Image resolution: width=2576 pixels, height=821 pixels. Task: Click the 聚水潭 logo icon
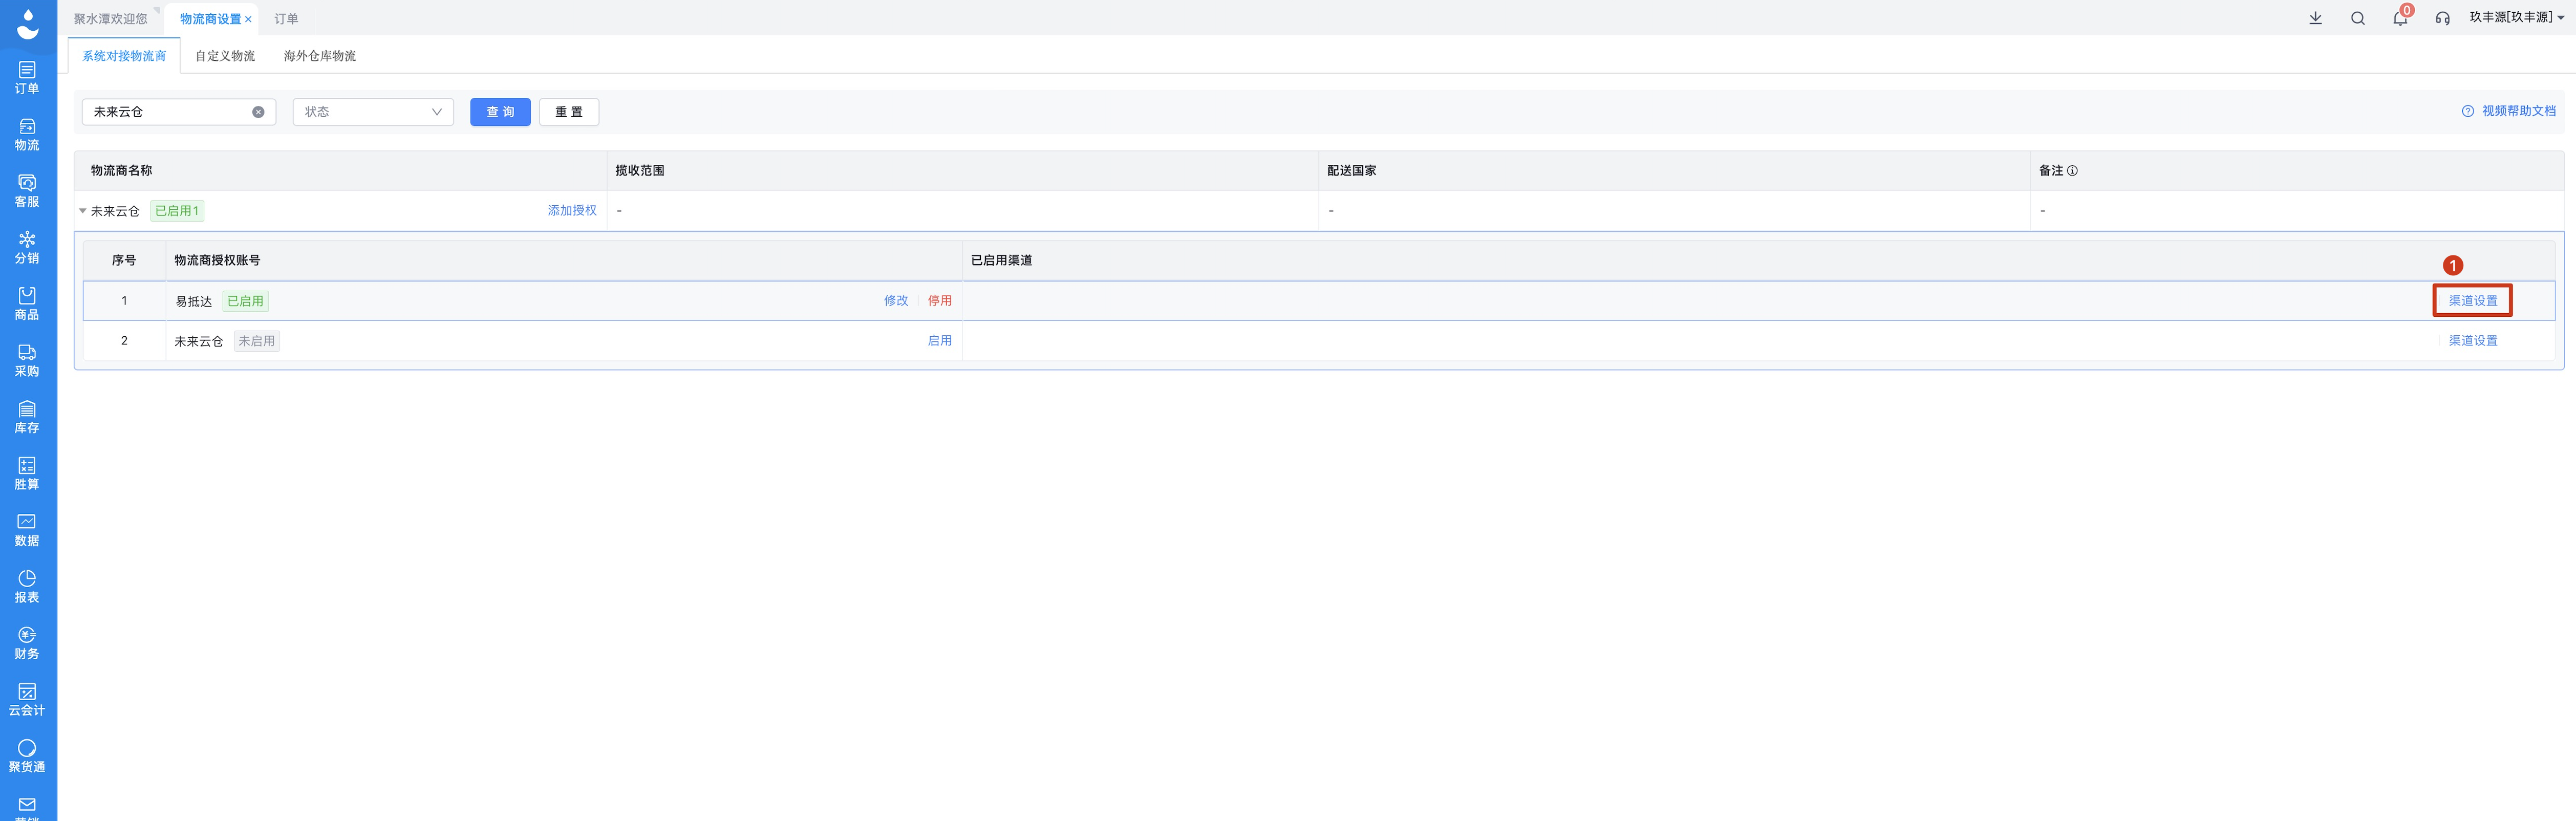point(28,24)
